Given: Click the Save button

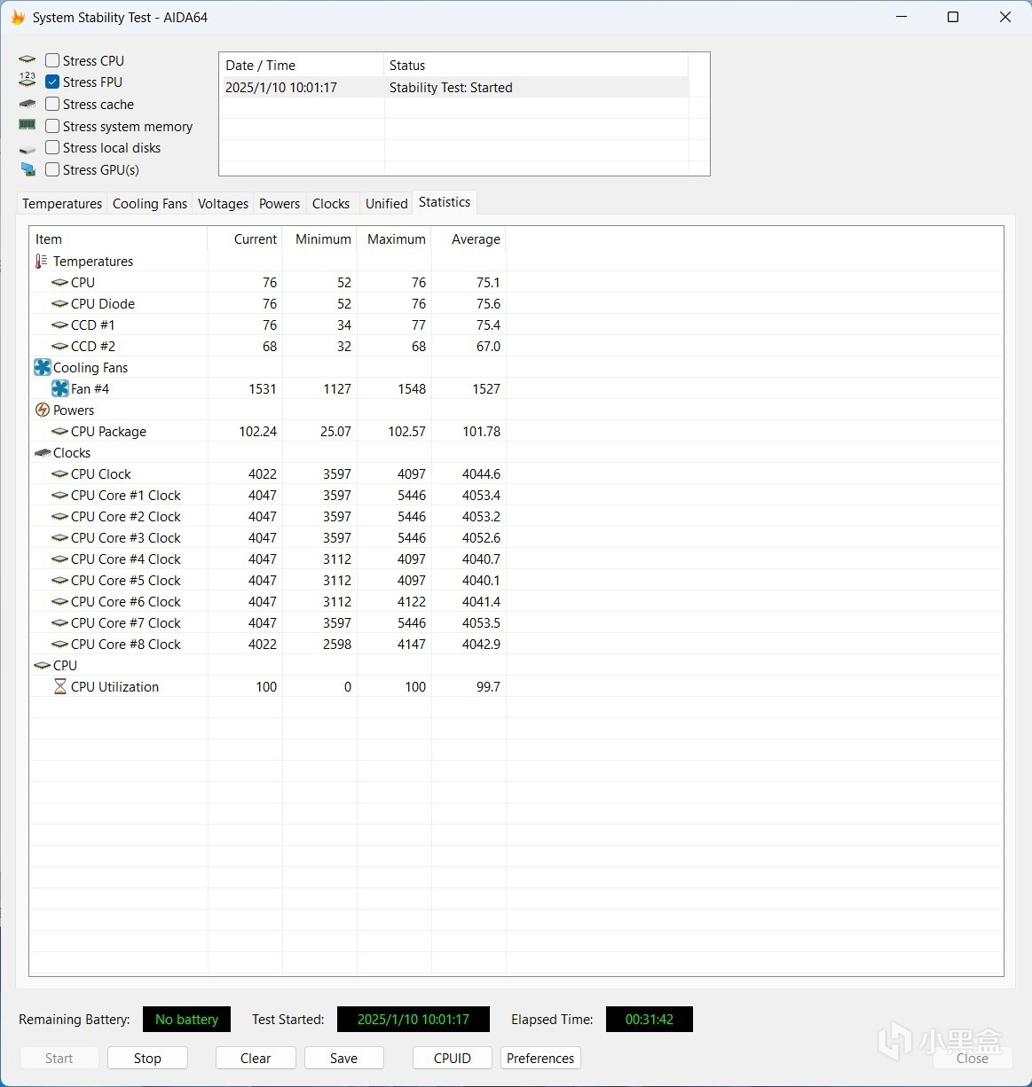Looking at the screenshot, I should [x=343, y=1058].
